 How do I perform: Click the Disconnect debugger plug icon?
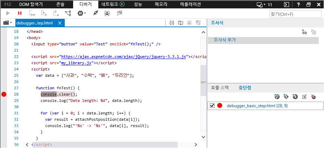point(95,13)
